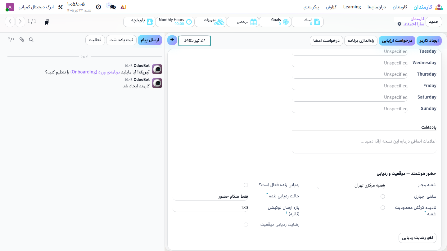Click راه‌اندازی برنامه button
The image size is (447, 251).
coord(361,41)
